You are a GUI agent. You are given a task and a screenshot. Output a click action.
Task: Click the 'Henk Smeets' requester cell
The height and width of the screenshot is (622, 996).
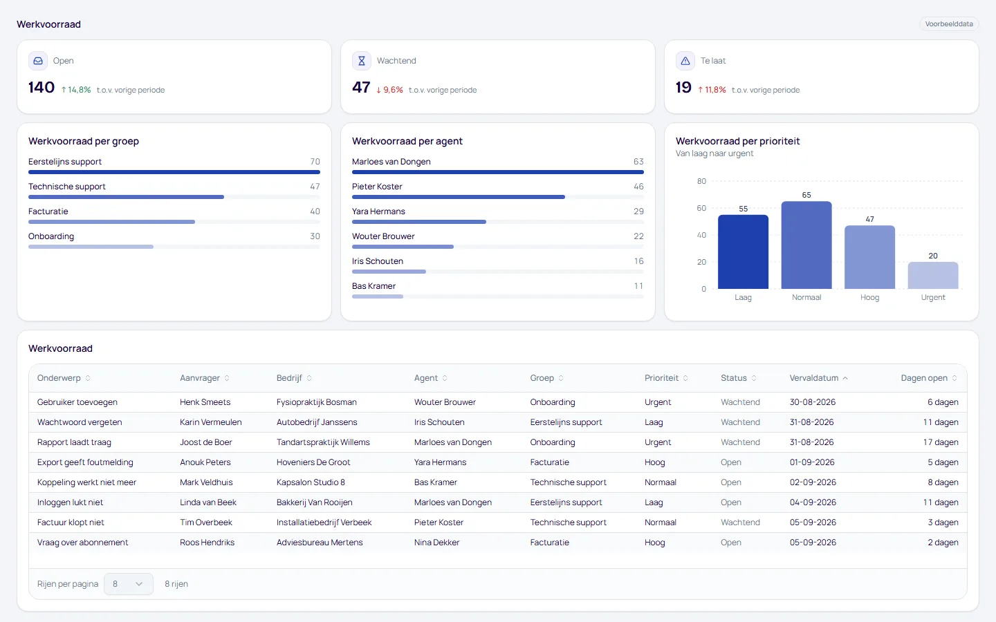click(x=205, y=402)
